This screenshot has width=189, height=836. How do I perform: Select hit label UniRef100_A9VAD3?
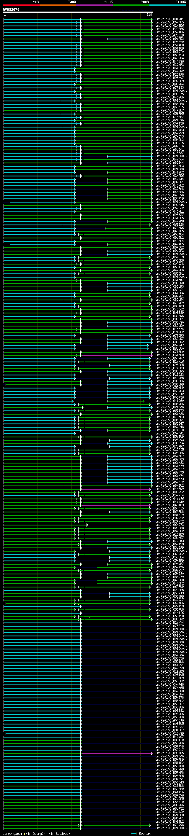pyautogui.click(x=170, y=39)
